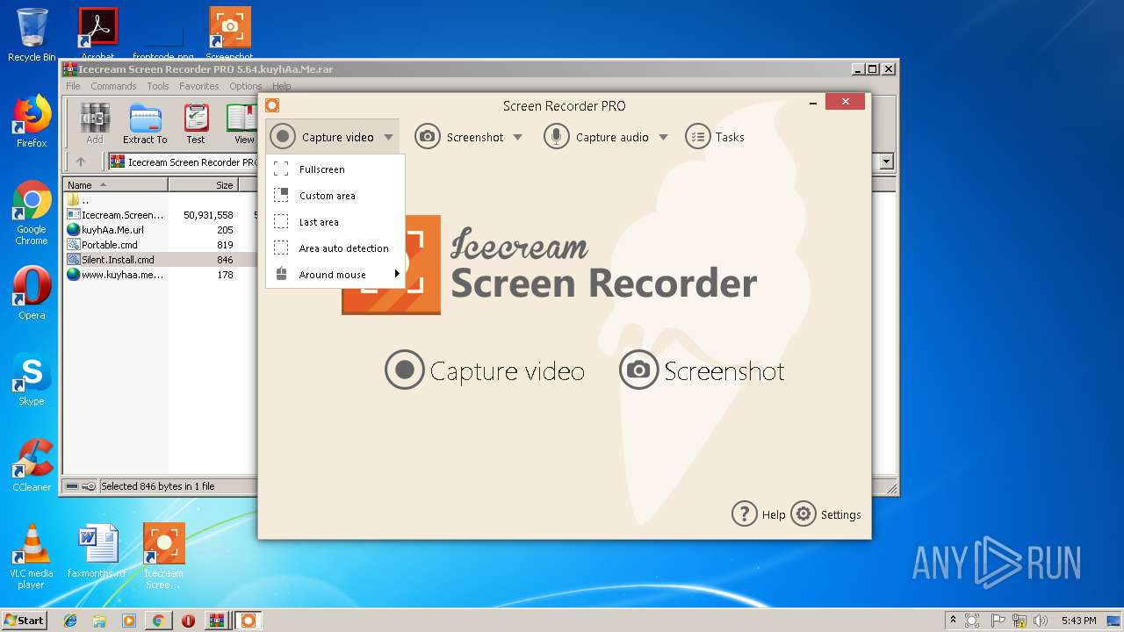Click the large Screenshot button
Viewport: 1124px width, 632px height.
[x=702, y=370]
